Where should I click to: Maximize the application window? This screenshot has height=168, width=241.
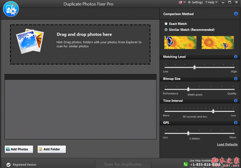[x=229, y=2]
